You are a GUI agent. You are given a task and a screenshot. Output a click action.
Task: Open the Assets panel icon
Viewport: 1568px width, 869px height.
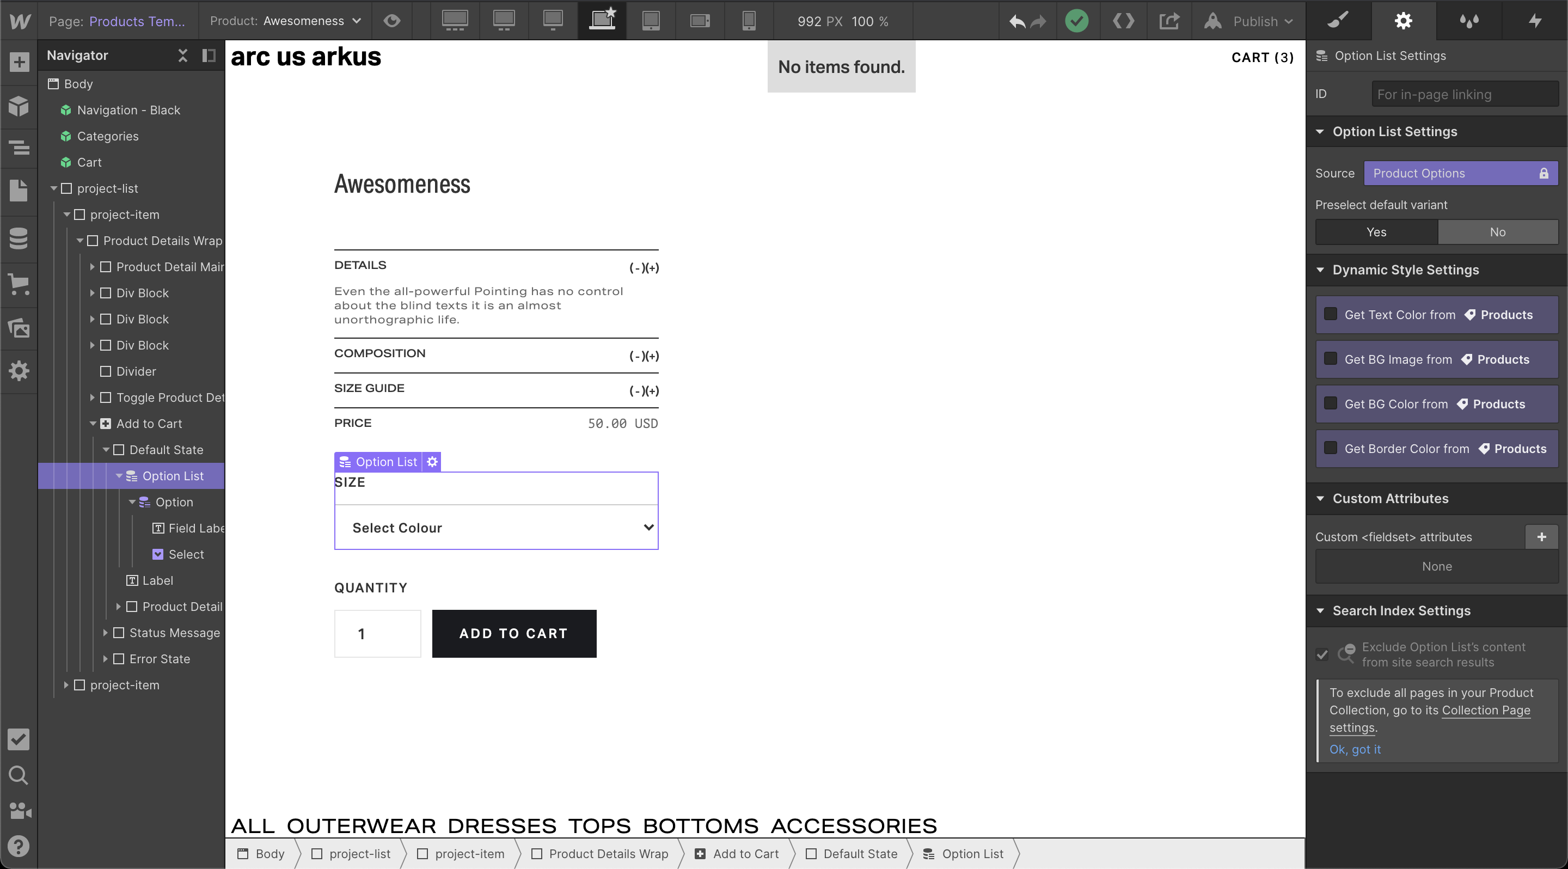point(19,328)
